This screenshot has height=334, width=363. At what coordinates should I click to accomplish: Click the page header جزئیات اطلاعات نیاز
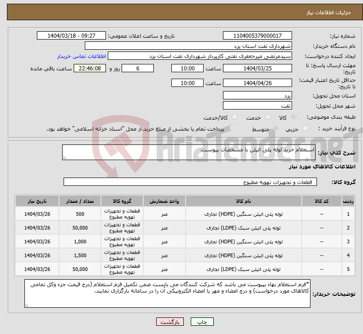329,12
